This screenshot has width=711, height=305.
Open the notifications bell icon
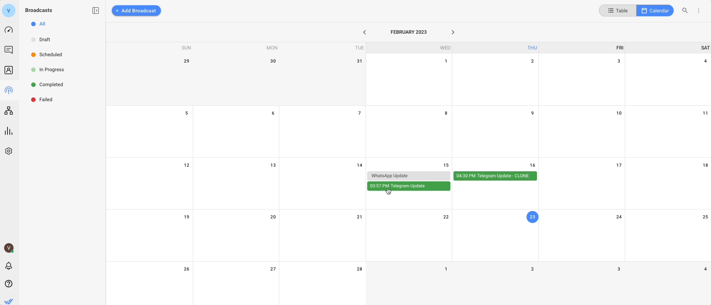click(9, 266)
